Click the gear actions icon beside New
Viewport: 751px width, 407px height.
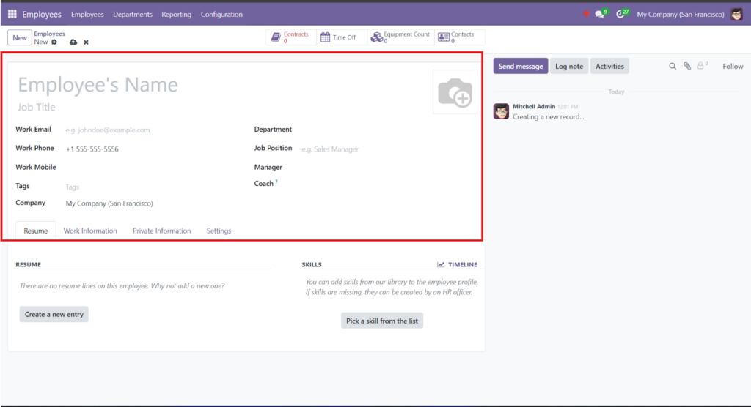coord(54,42)
